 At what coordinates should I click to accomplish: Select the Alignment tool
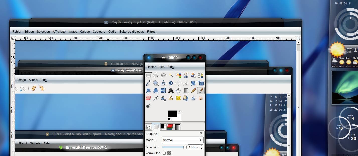tap(178, 83)
